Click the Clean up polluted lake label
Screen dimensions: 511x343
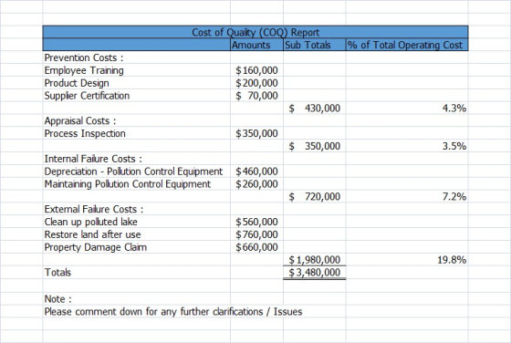point(90,222)
